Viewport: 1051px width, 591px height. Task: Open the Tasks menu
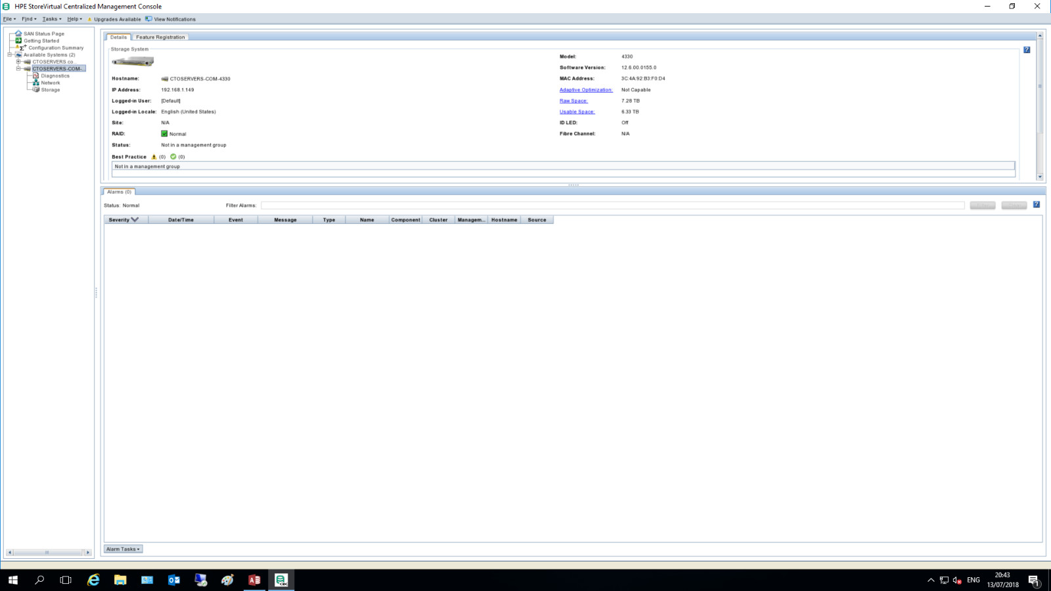tap(52, 19)
